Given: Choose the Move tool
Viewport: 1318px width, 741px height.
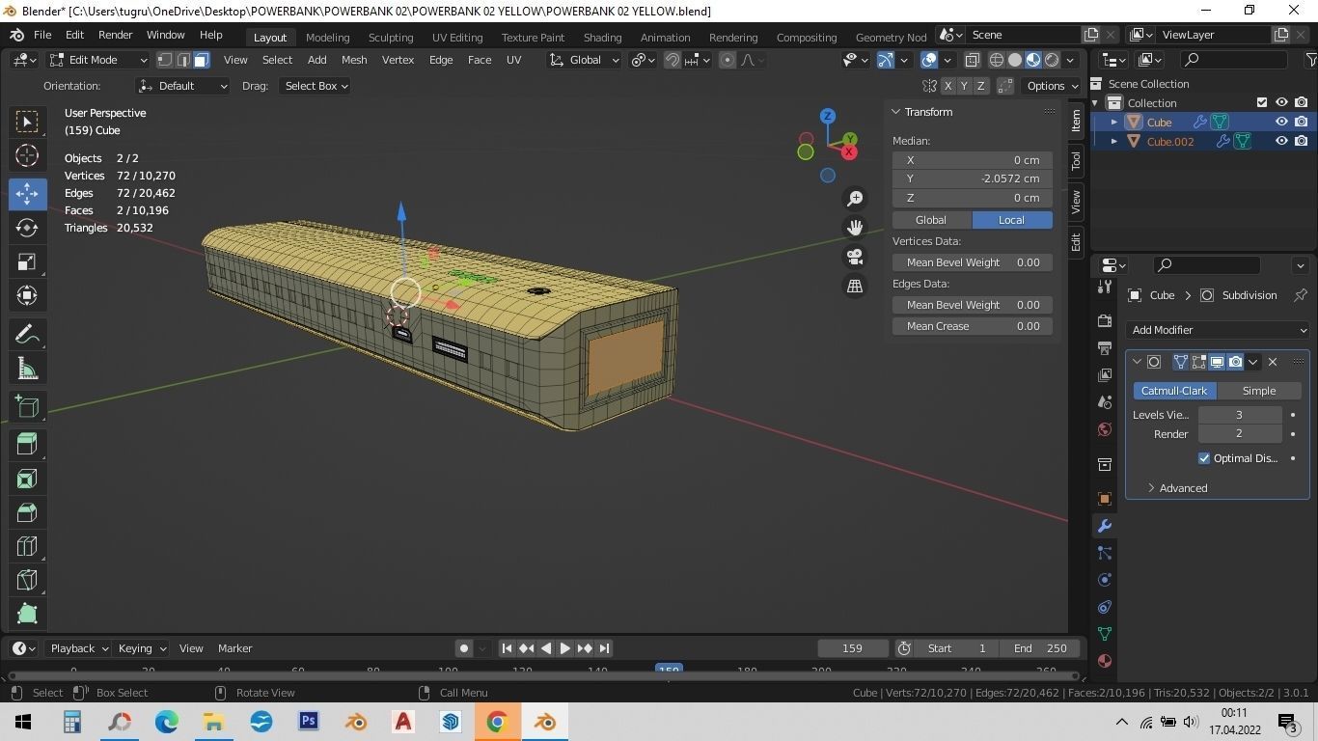Looking at the screenshot, I should (x=27, y=193).
